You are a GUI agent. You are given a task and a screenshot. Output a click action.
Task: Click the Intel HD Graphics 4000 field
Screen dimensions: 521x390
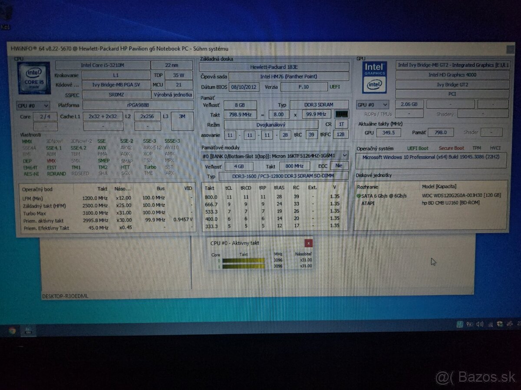point(452,75)
